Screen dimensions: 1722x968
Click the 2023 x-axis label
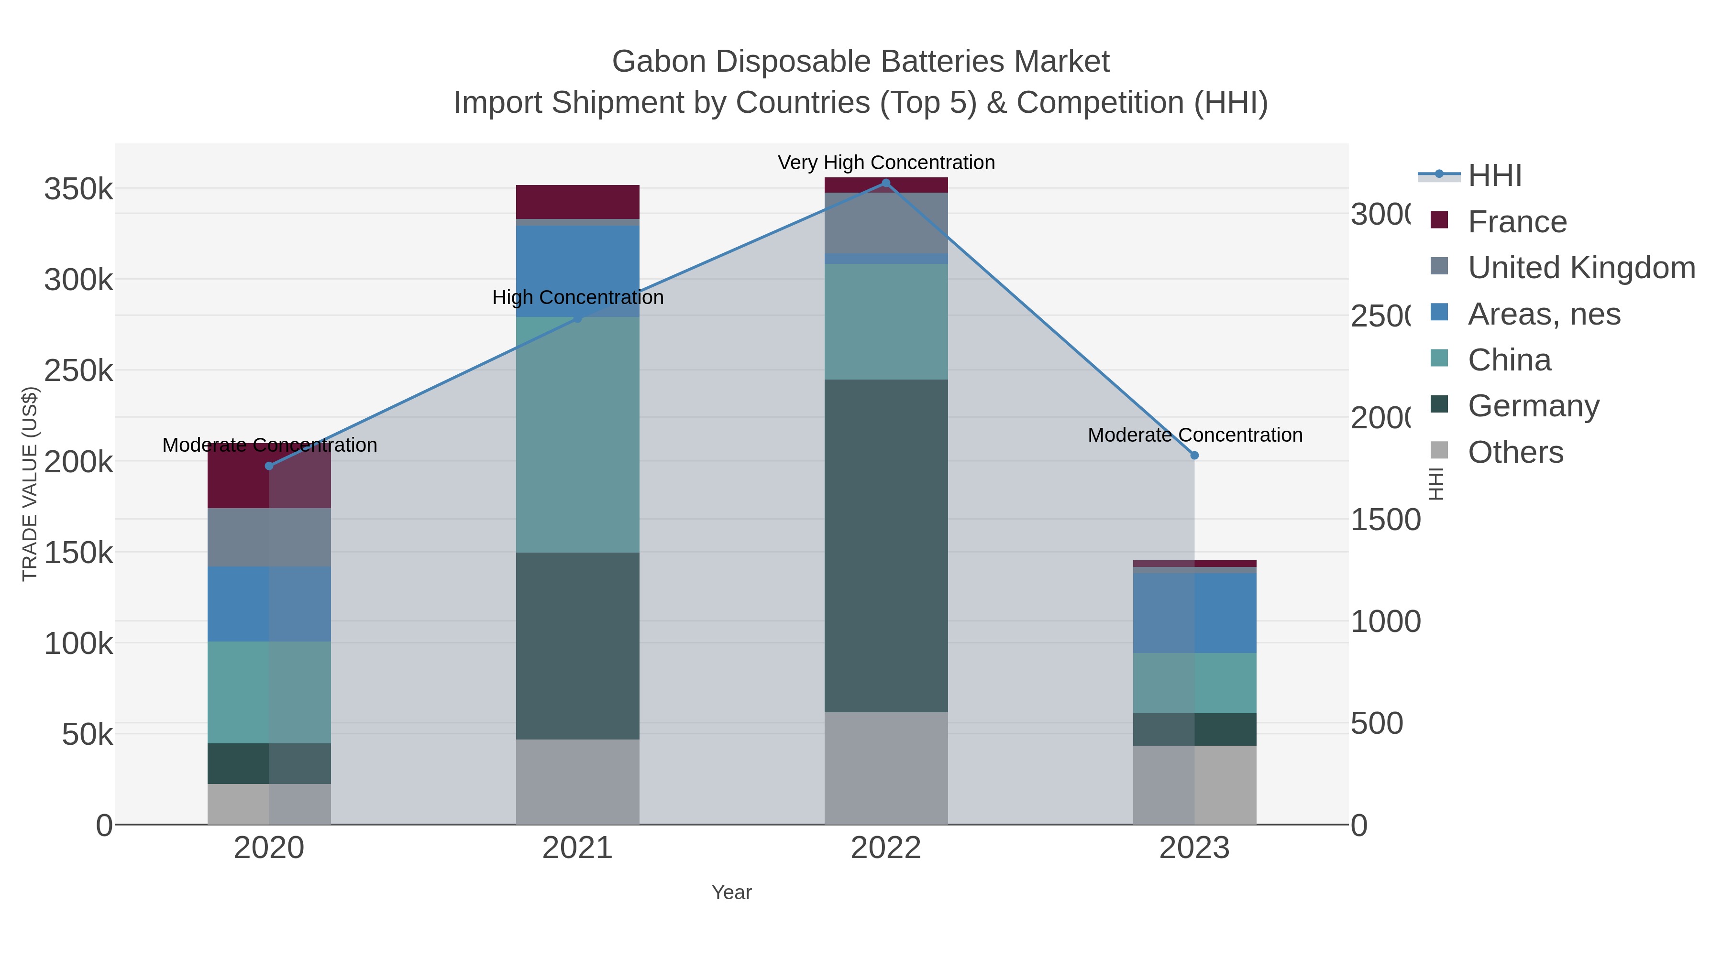point(1195,848)
